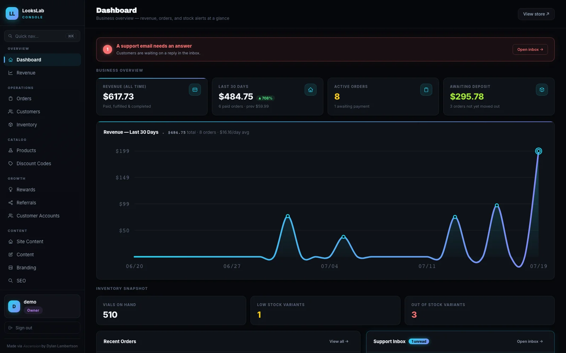Click the Awaiting Deposit cube card icon
The image size is (566, 353).
[x=542, y=90]
